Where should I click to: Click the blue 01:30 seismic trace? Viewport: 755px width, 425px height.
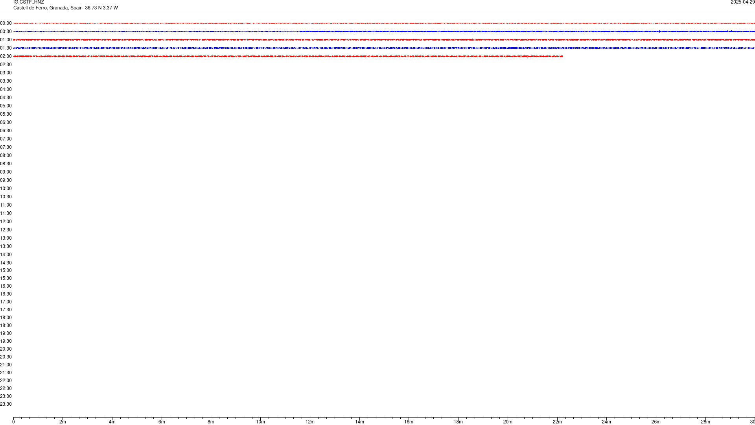click(x=384, y=48)
